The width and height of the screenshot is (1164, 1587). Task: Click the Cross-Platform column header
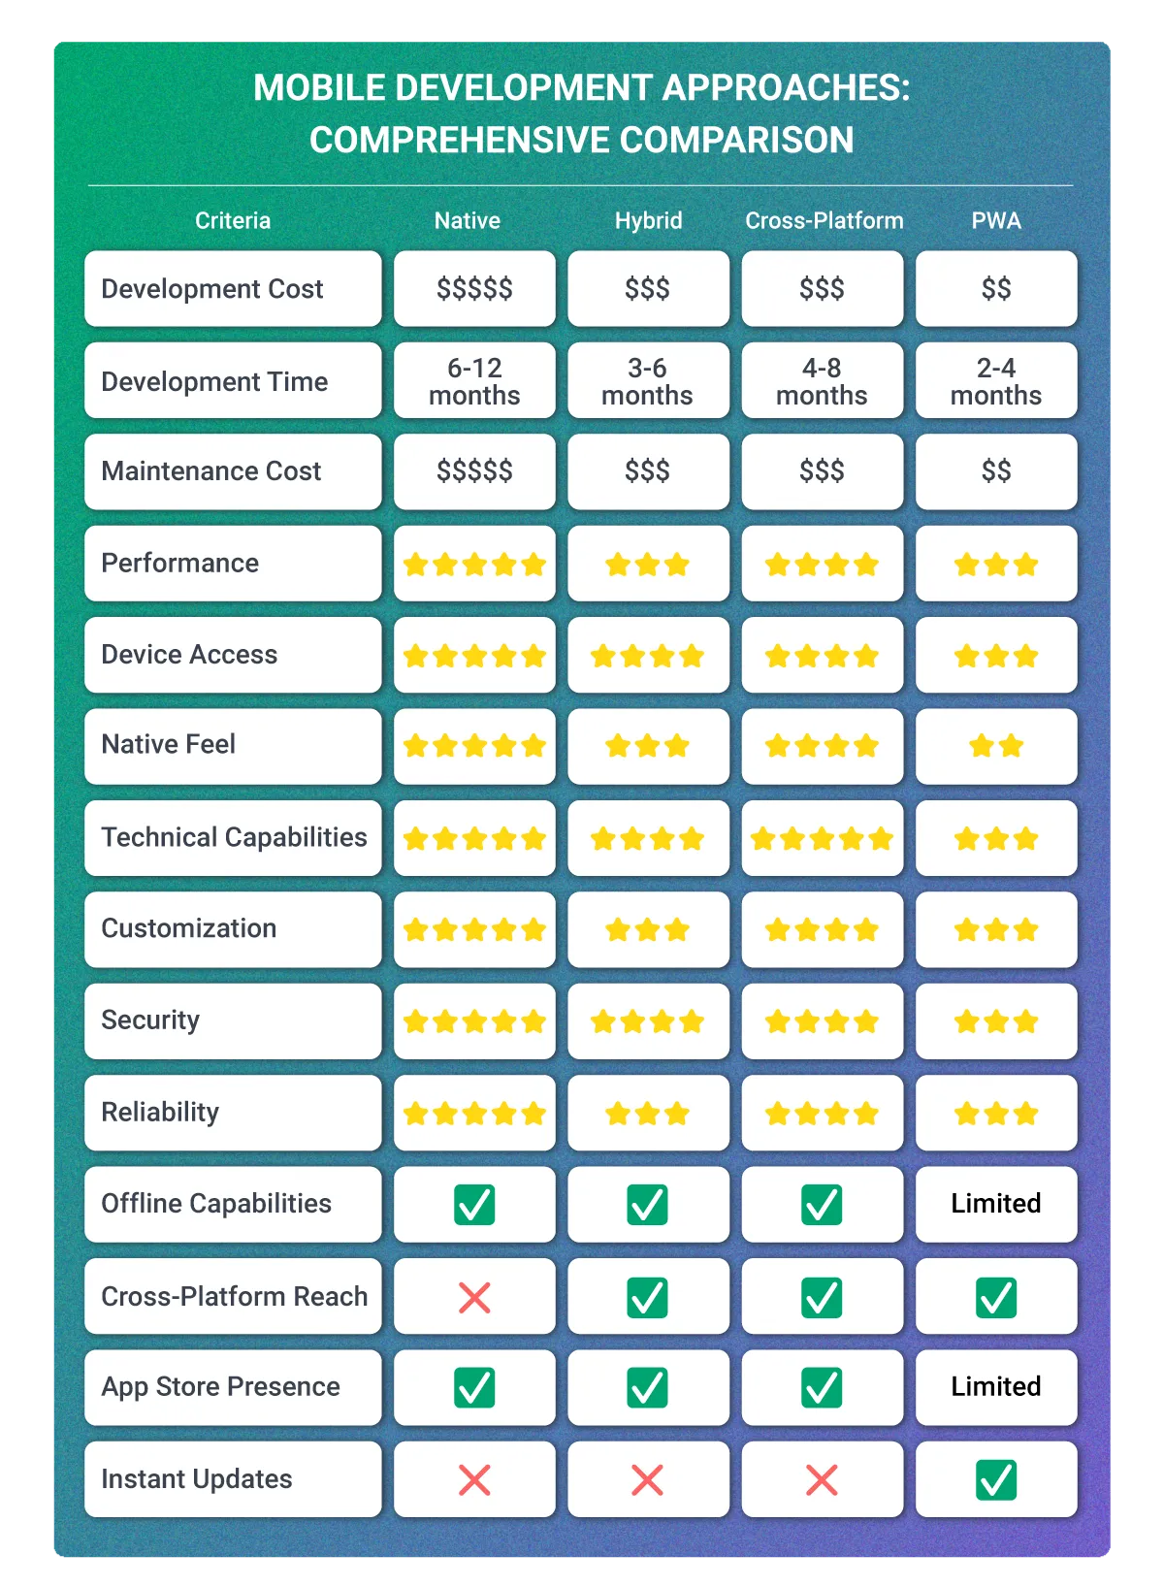pyautogui.click(x=824, y=221)
